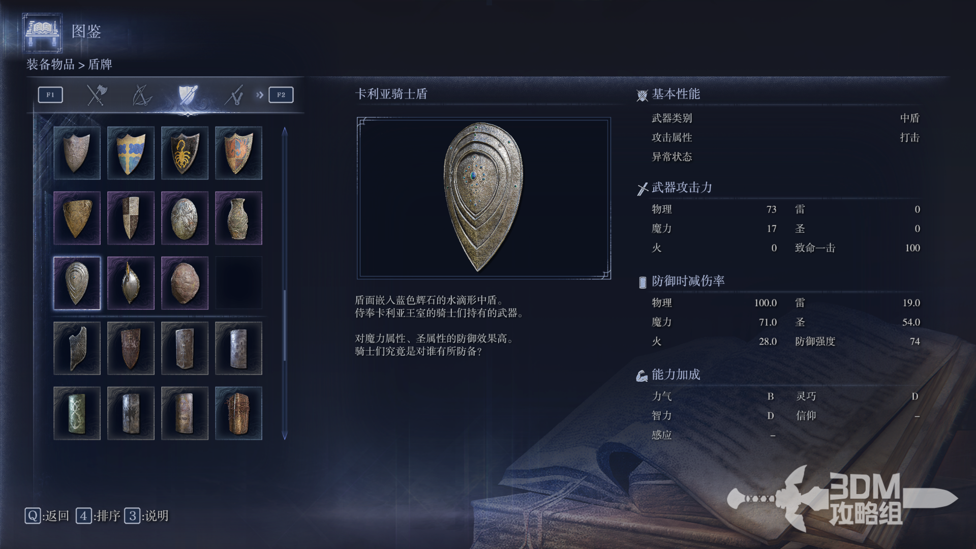Select the wooden barbed-wire greatshield

click(238, 413)
